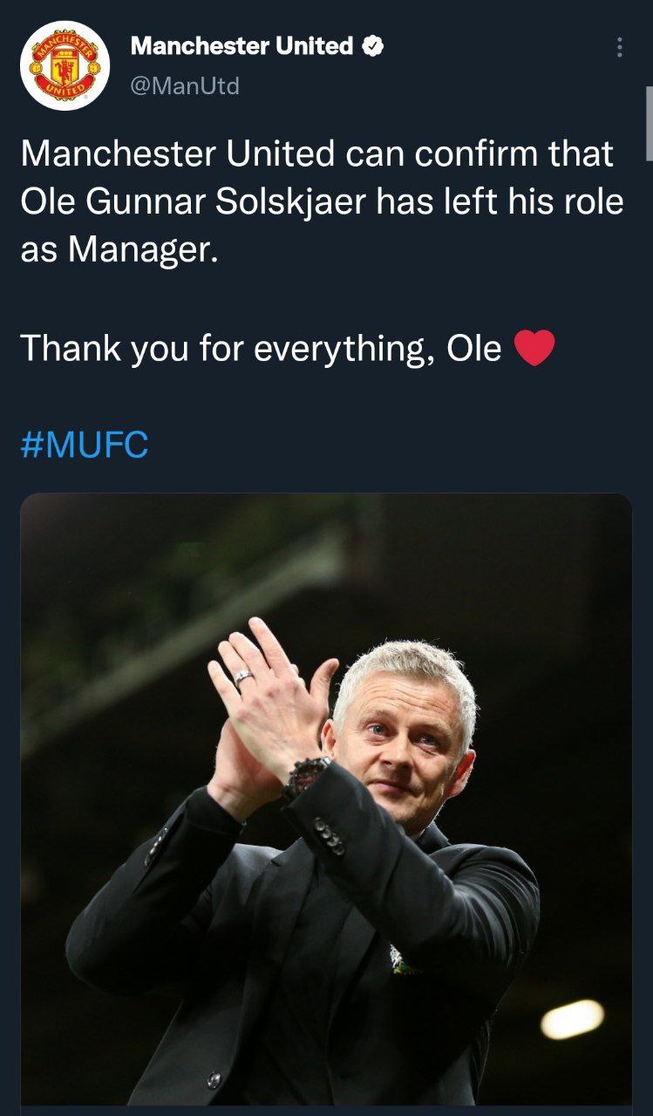Screen dimensions: 653x1116
Task: Open the @ManUtd handle link
Action: 185,85
